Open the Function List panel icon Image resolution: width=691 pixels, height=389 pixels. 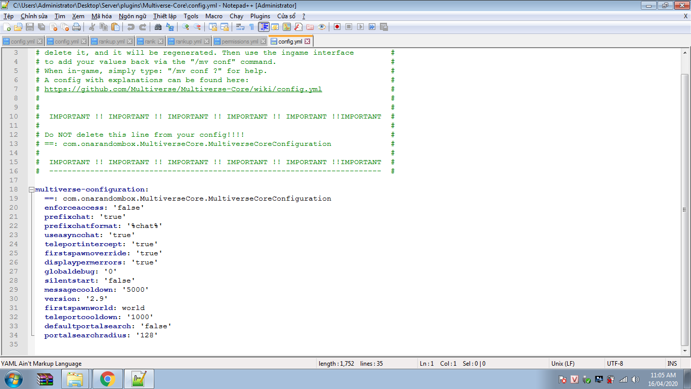point(298,27)
